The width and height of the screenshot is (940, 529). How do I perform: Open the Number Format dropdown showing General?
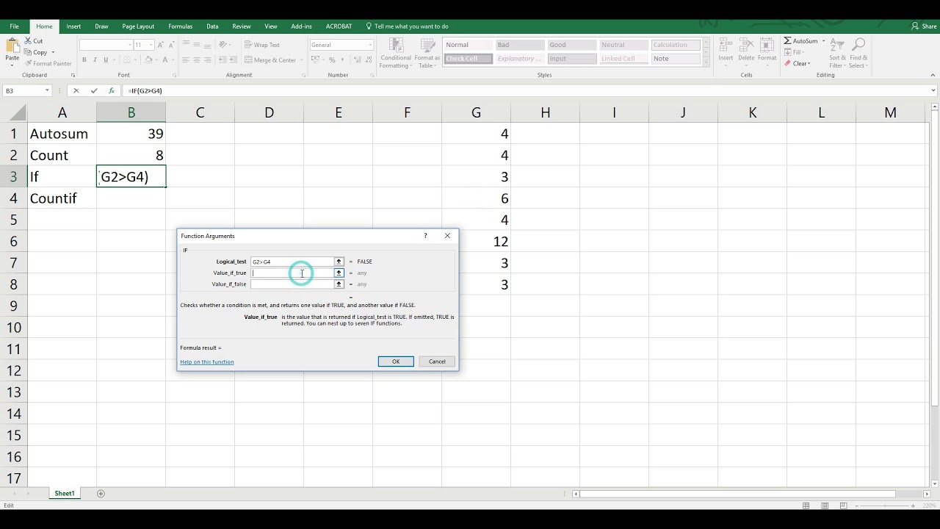pyautogui.click(x=369, y=45)
